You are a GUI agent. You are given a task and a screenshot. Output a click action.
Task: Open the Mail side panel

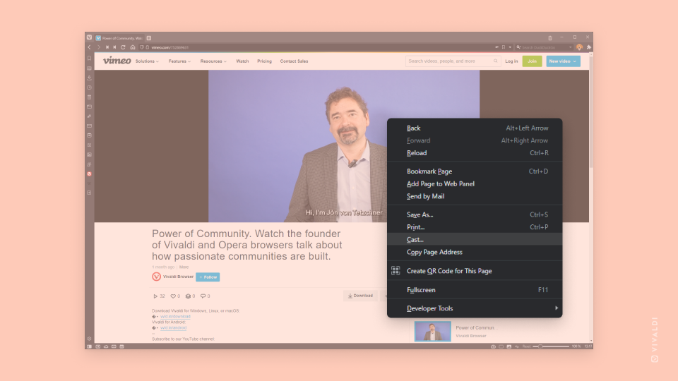coord(89,126)
